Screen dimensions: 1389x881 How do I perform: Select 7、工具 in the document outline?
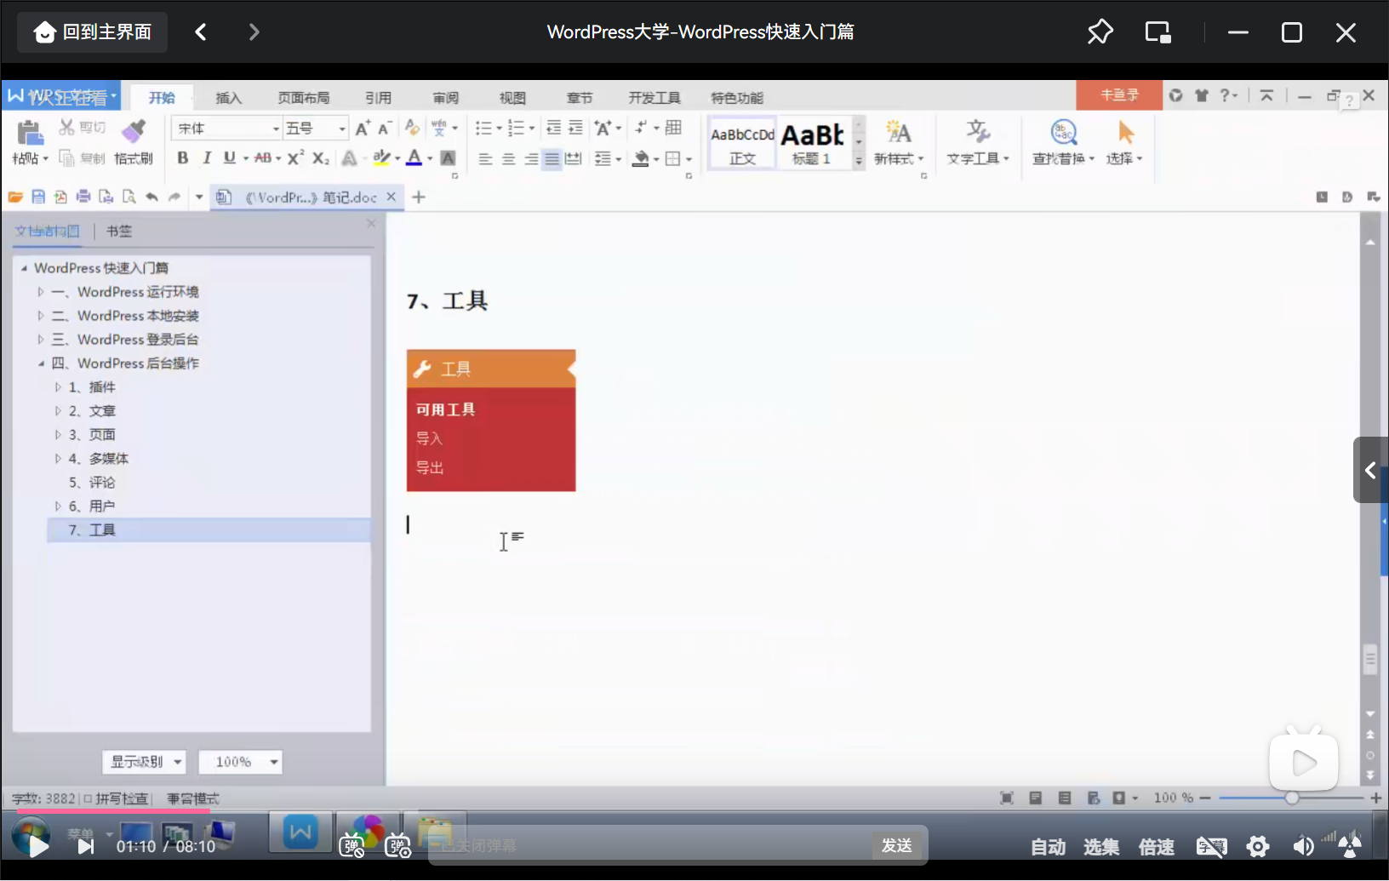pos(209,530)
